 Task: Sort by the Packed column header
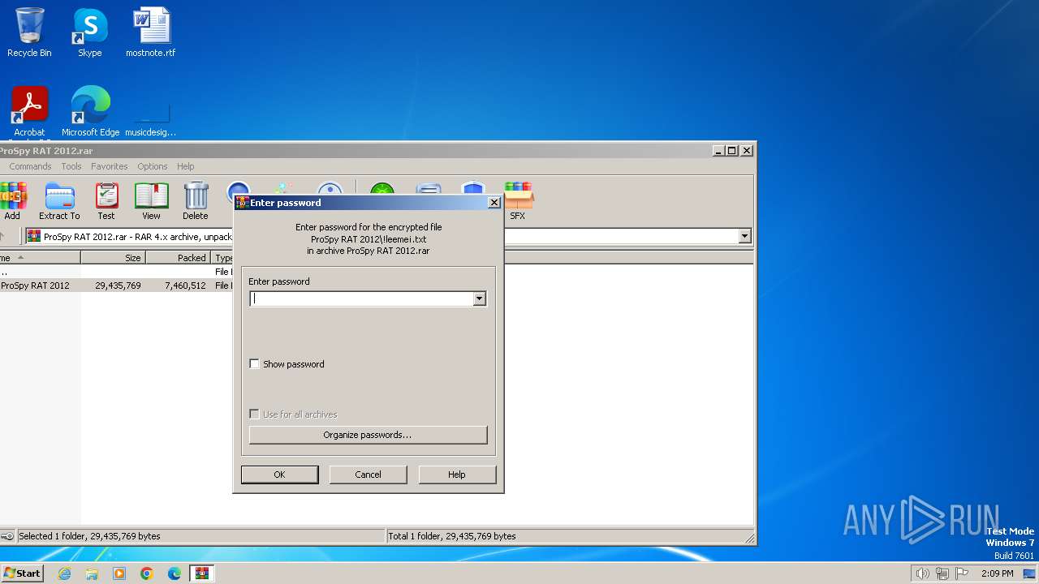click(178, 258)
